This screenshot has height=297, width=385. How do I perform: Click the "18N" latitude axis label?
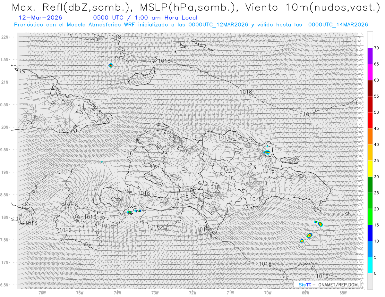(5, 217)
